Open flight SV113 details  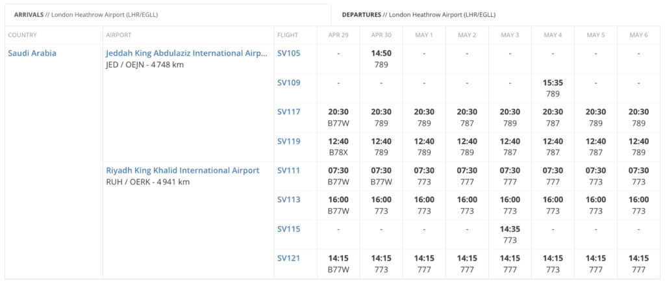(289, 199)
